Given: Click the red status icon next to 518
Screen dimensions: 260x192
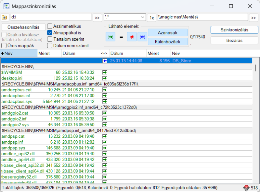Looking at the screenshot, I should coord(246,188).
